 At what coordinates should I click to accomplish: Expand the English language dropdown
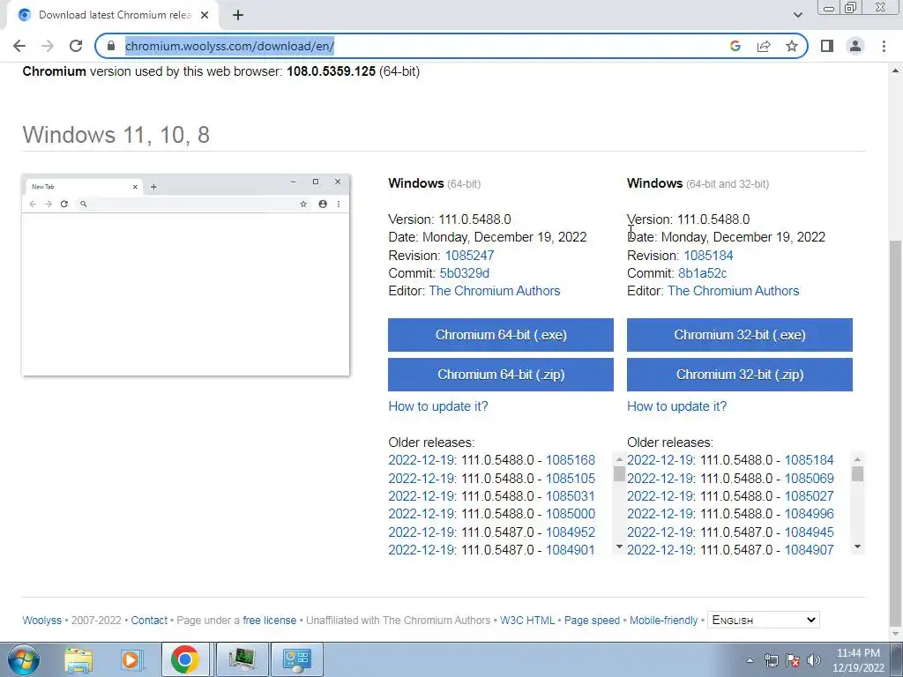coord(763,620)
